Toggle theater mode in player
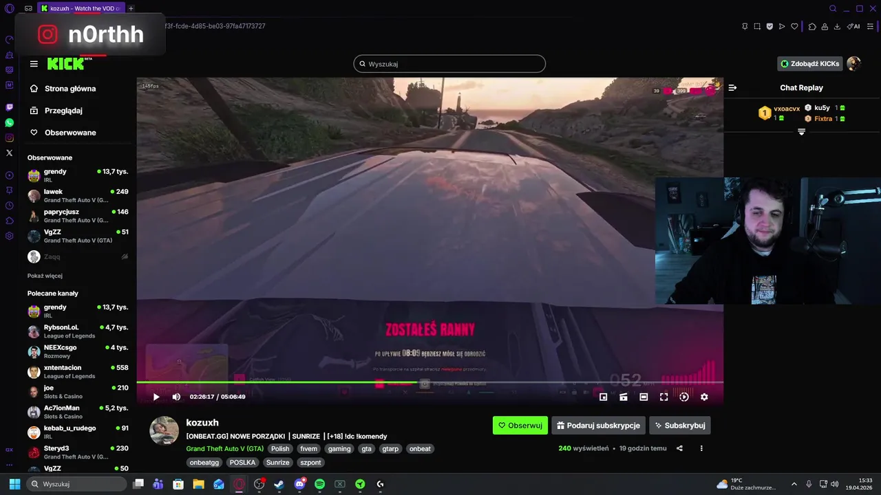Viewport: 881px width, 495px height. (x=644, y=397)
